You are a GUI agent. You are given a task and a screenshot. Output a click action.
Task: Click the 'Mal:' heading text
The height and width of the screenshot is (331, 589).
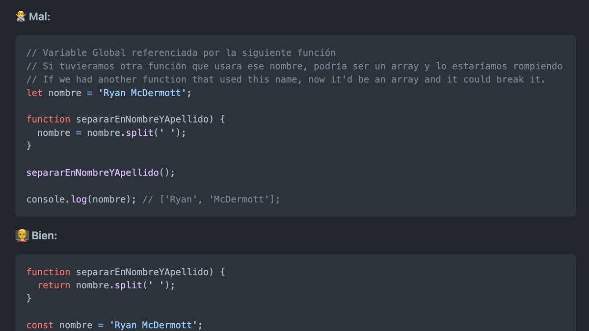click(x=40, y=17)
